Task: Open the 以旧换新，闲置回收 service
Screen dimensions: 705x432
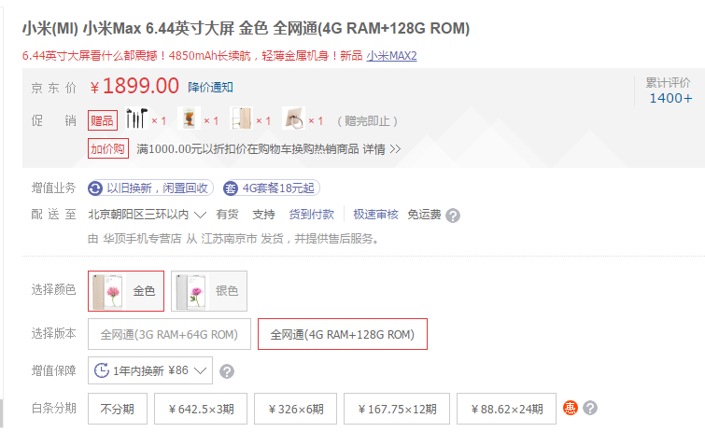Action: click(150, 188)
